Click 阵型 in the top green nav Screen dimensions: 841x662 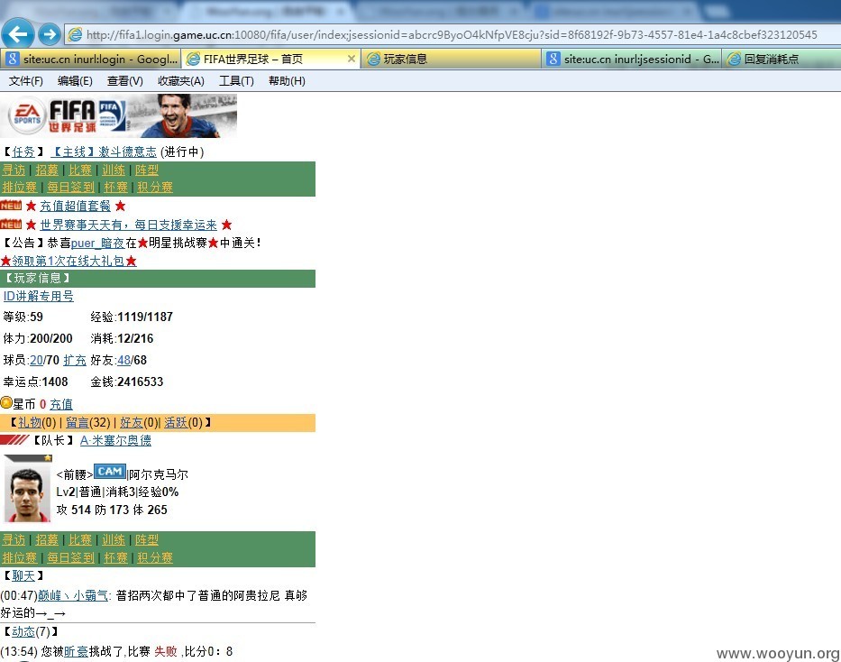tap(147, 170)
